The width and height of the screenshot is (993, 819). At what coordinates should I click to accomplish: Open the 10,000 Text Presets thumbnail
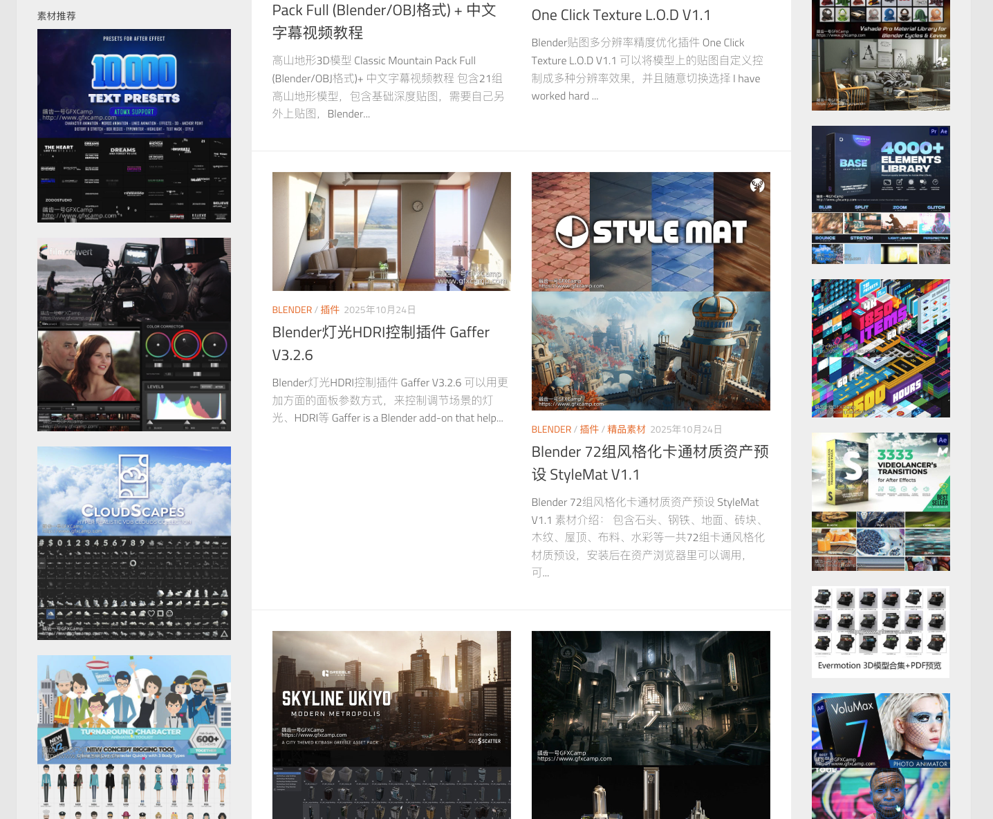point(134,126)
